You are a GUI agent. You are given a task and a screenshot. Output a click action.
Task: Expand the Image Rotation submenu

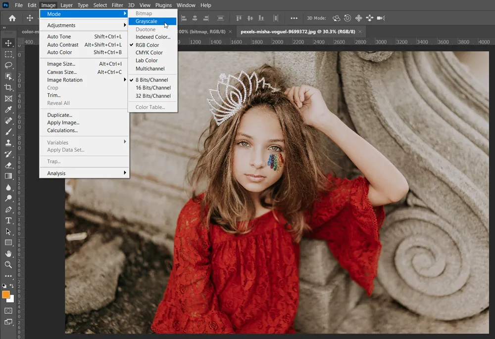click(64, 80)
